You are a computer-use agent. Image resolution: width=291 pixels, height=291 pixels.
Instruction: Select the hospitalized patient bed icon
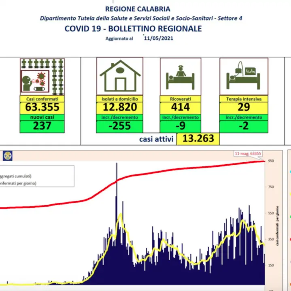(180, 76)
